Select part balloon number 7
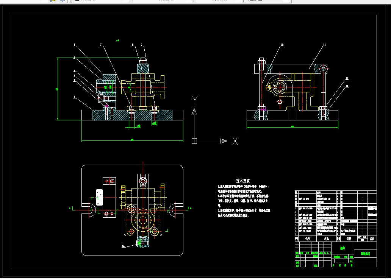 click(x=101, y=45)
